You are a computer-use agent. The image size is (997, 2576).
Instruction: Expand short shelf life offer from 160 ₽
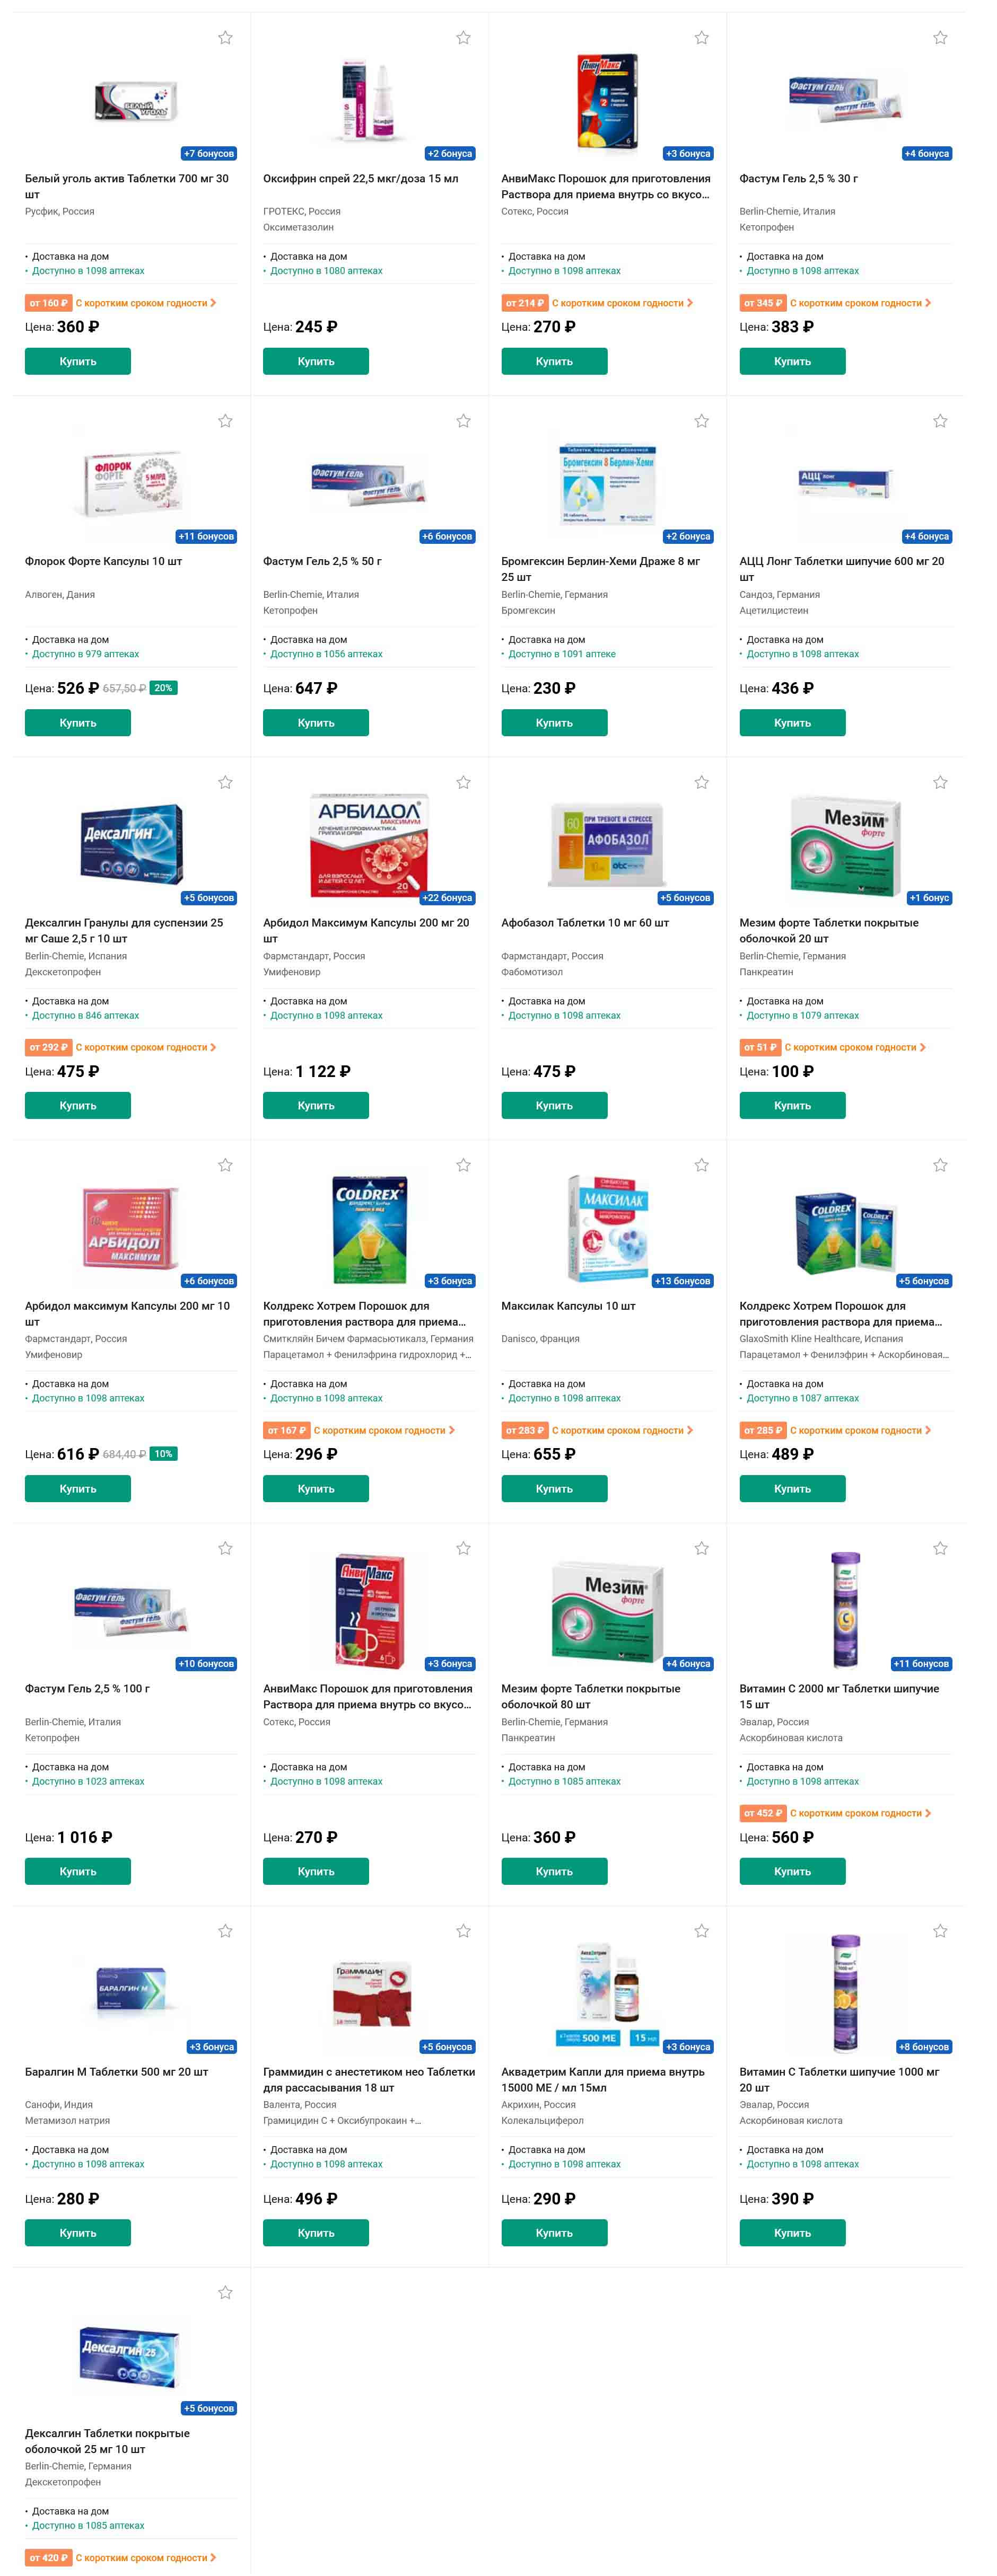pos(120,303)
